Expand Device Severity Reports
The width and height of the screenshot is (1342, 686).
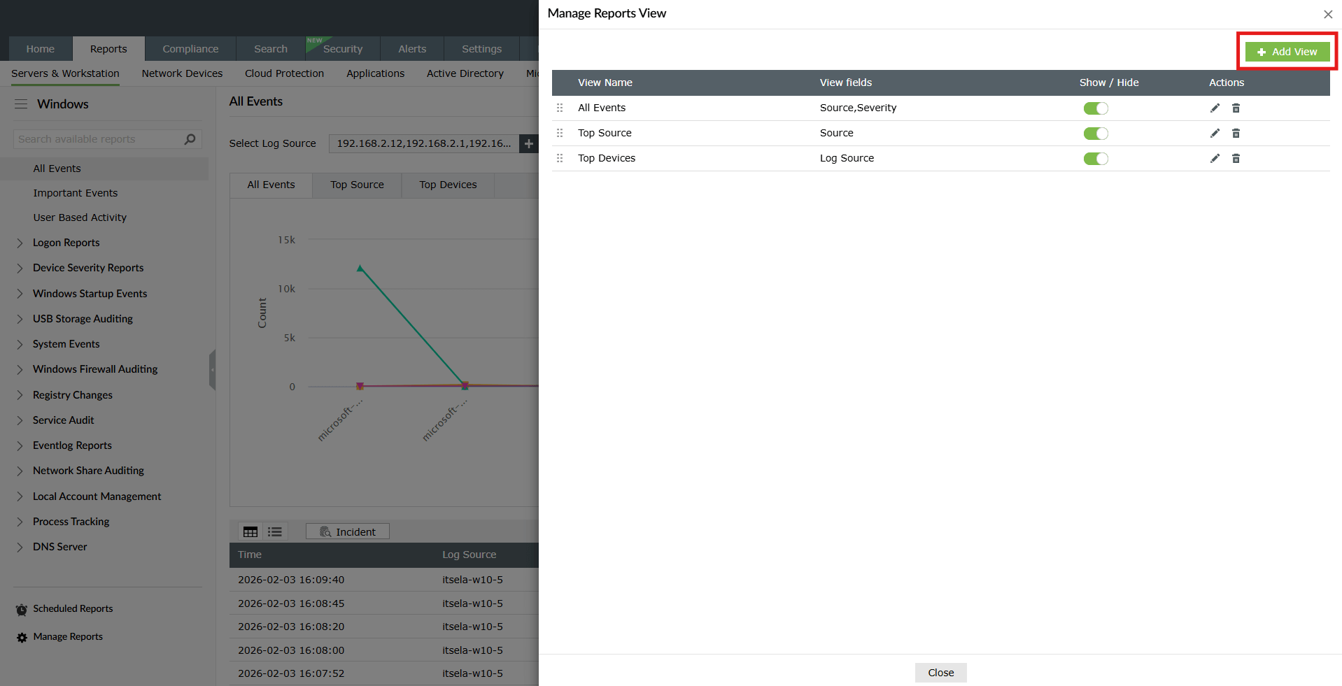tap(20, 268)
